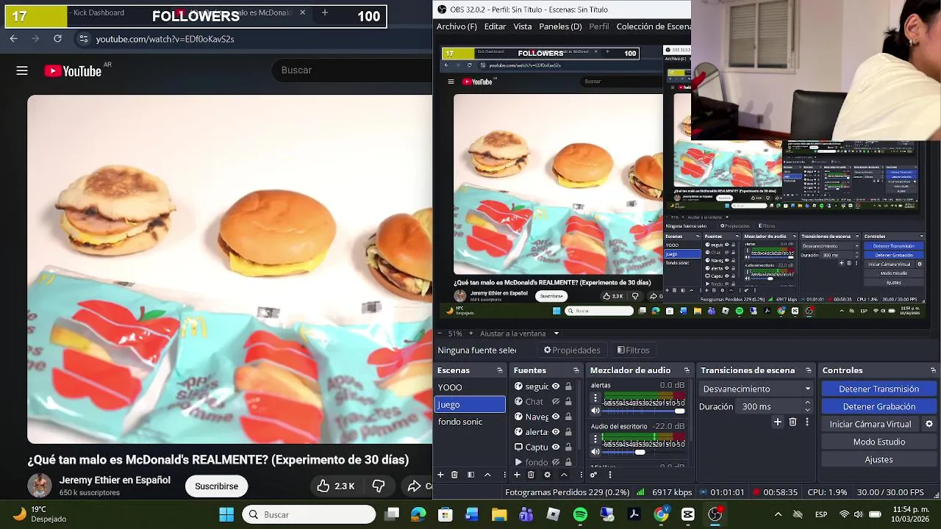941x529 pixels.
Task: Open scene filters icon in Escenas toolbar
Action: click(470, 475)
